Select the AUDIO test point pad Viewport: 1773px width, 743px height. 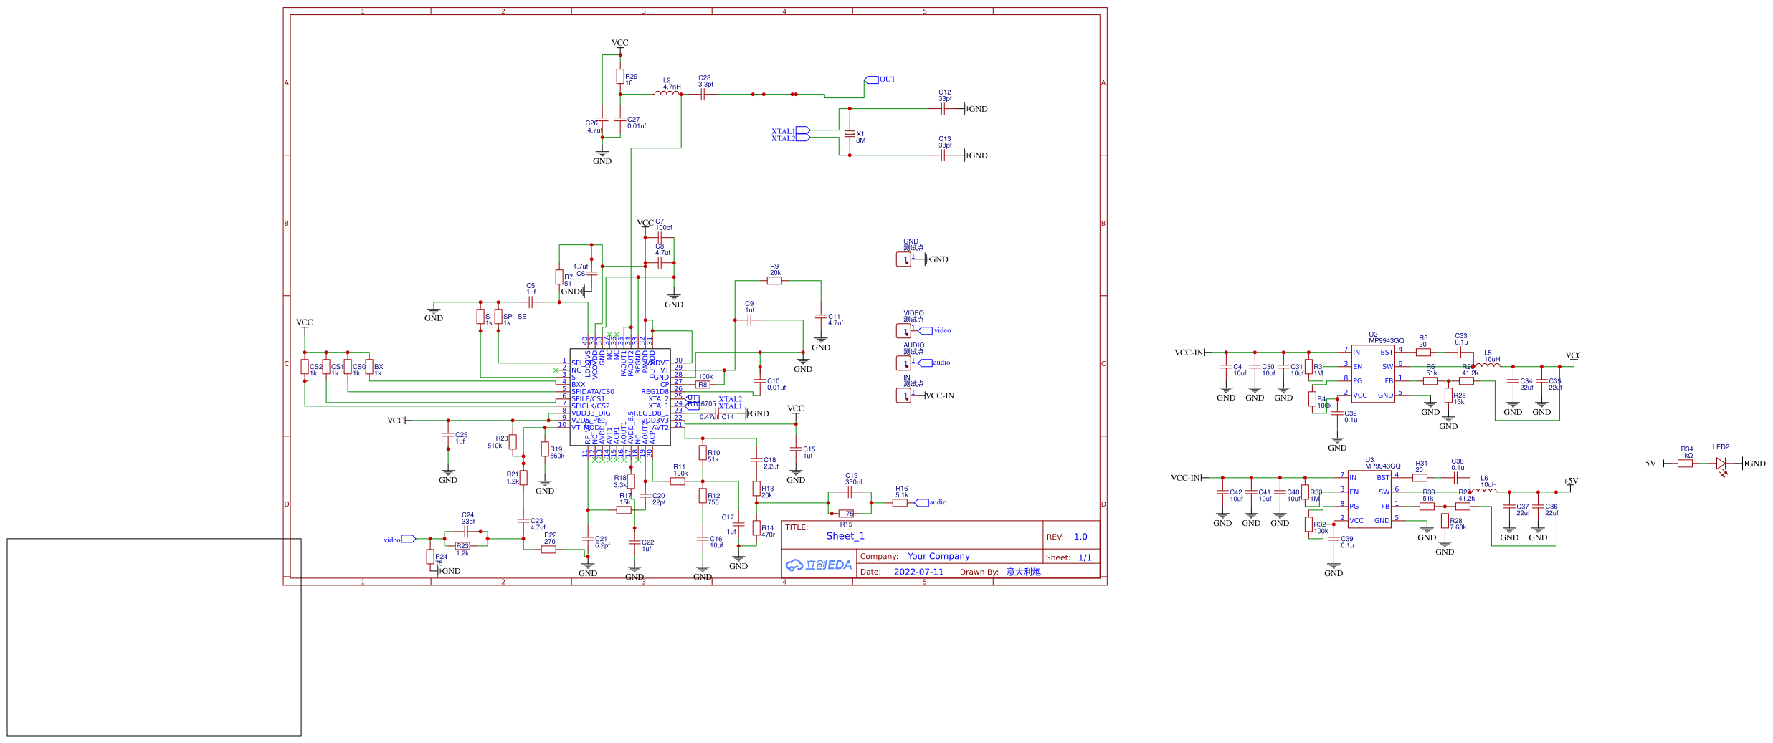903,363
